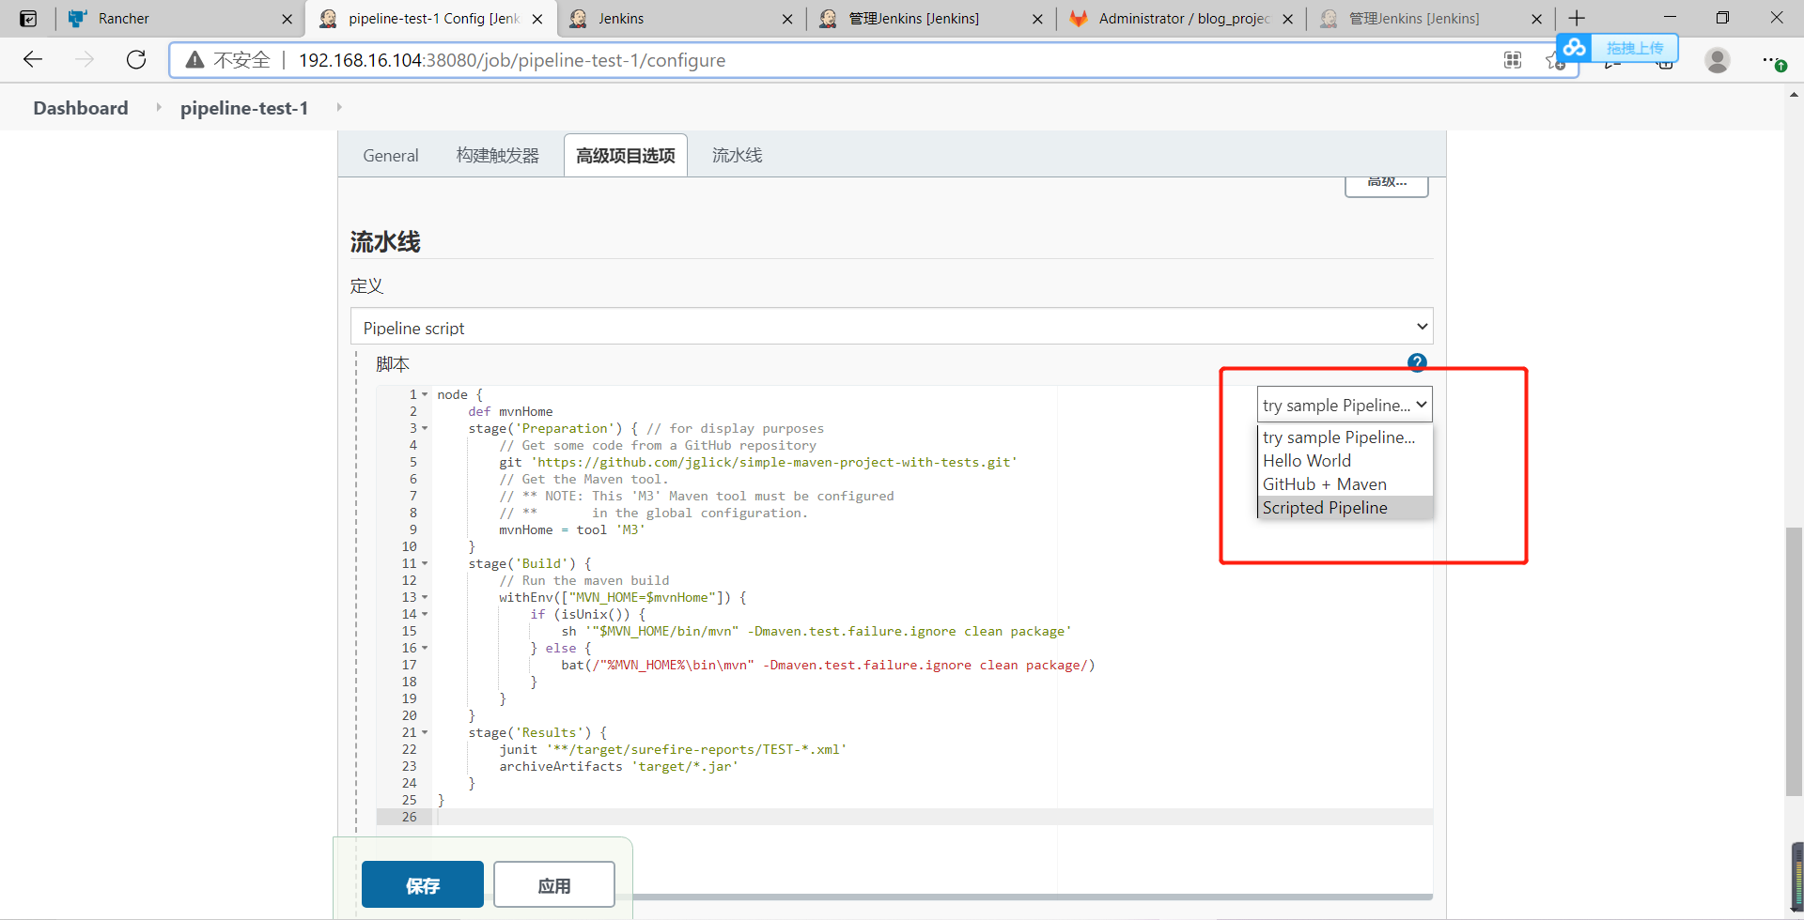
Task: Fold the withEnv block on line 13
Action: coord(425,597)
